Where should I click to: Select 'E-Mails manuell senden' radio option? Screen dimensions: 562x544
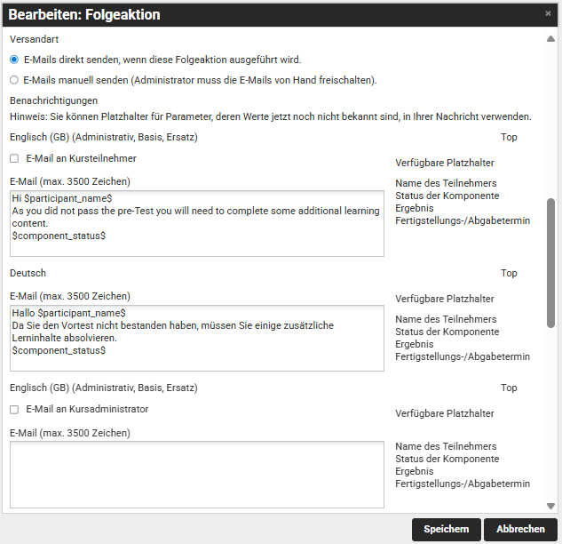pyautogui.click(x=14, y=80)
